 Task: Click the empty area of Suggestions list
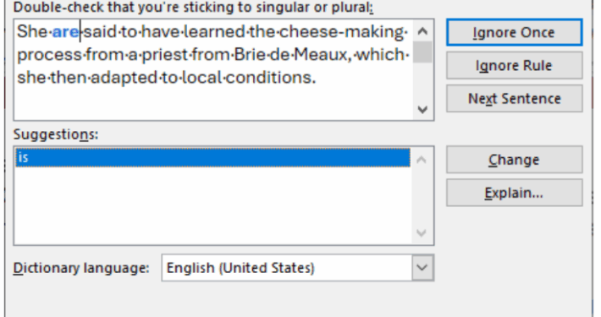[x=212, y=206]
